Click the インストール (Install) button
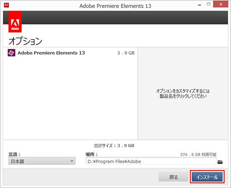Viewport: 231px width, 188px height. tap(207, 177)
